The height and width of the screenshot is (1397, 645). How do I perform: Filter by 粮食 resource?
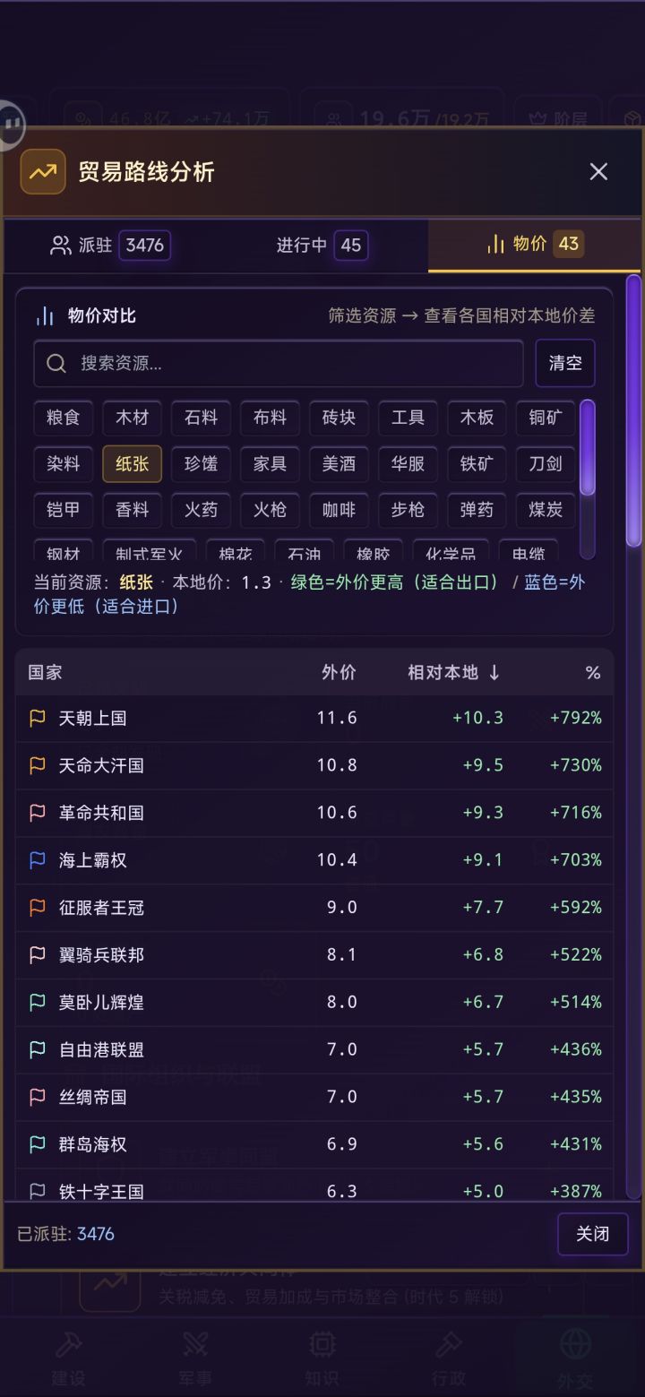pyautogui.click(x=64, y=418)
